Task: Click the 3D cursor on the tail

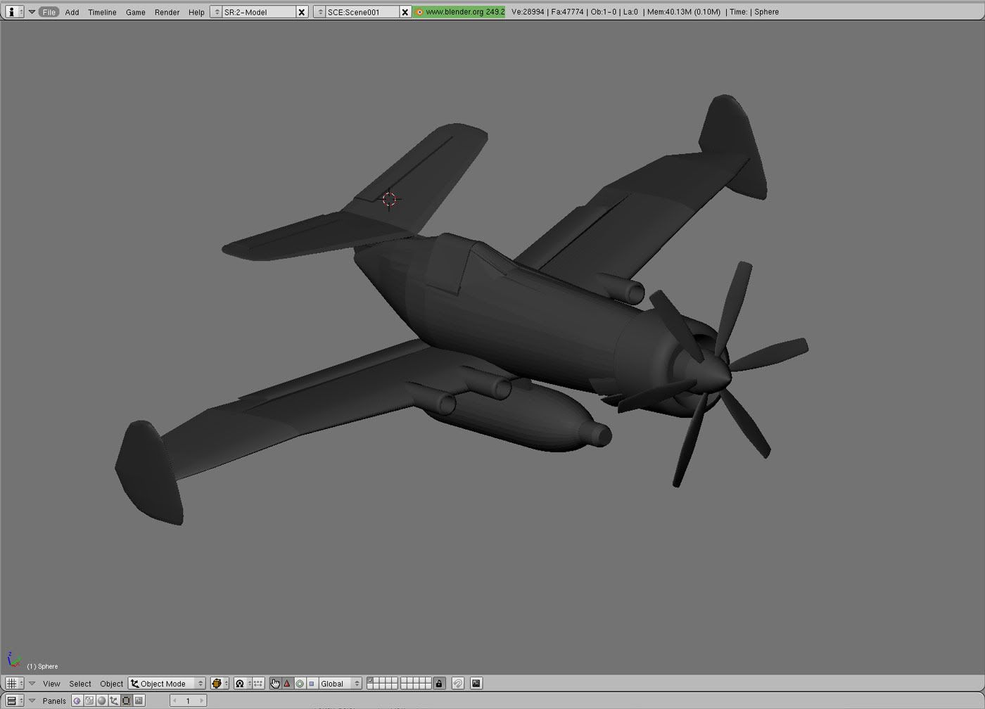Action: click(x=390, y=200)
